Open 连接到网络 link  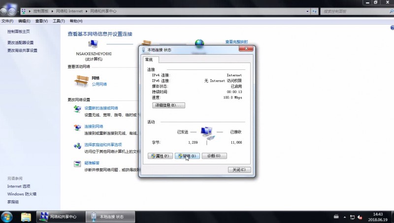point(94,127)
